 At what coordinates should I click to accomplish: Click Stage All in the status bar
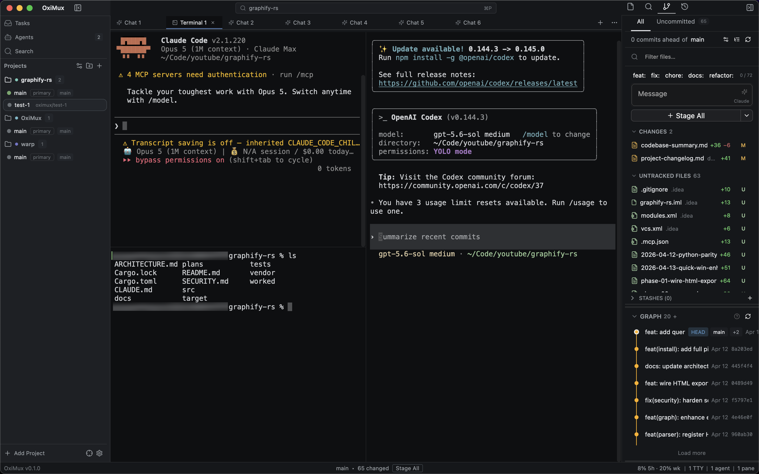407,468
